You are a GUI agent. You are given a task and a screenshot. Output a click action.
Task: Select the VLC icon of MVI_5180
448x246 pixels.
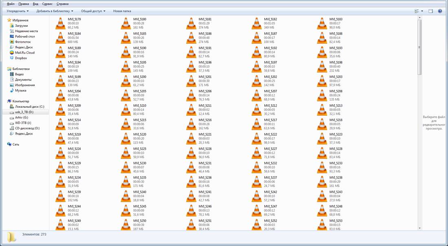pyautogui.click(x=126, y=24)
